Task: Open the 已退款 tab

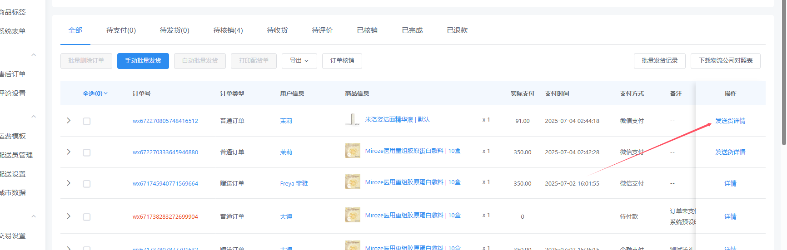Action: [457, 30]
